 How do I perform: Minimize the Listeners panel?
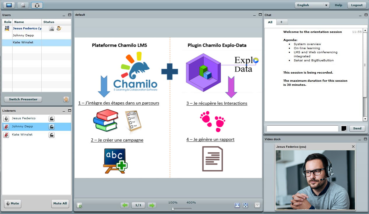click(x=64, y=110)
